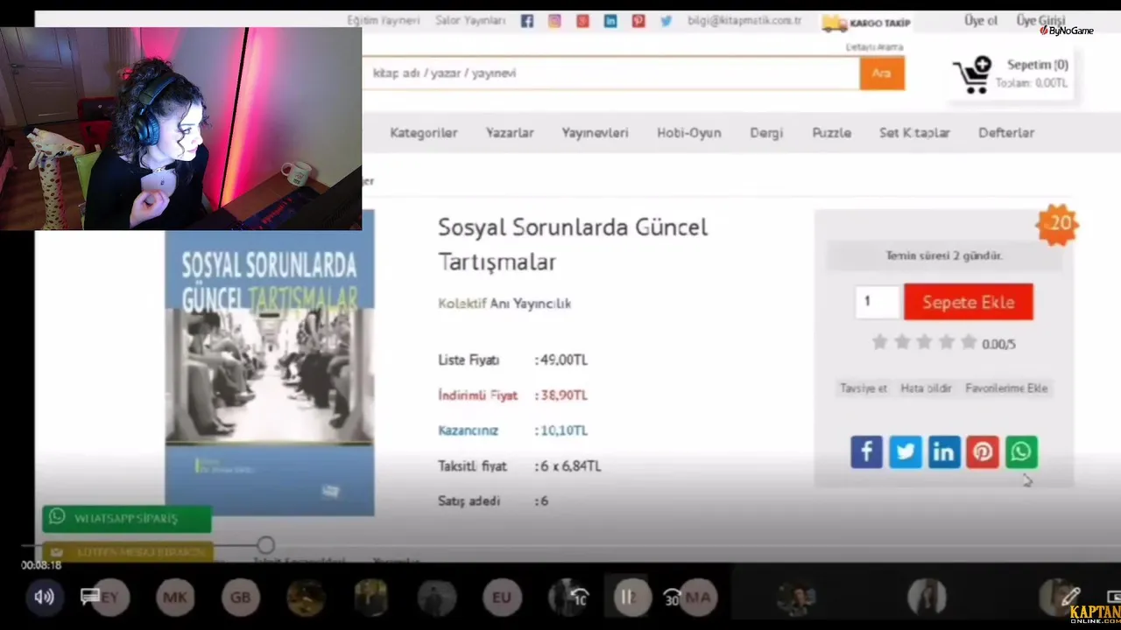Viewport: 1121px width, 630px height.
Task: Open the Instagram icon in the top header
Action: coord(554,21)
